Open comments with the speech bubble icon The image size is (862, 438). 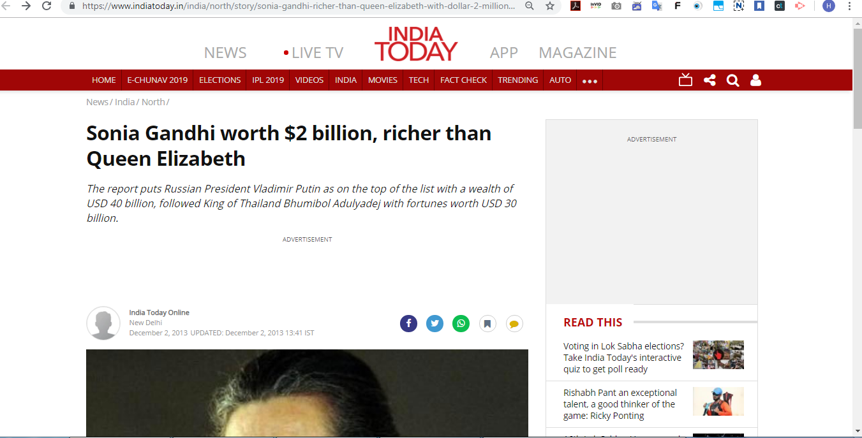pyautogui.click(x=514, y=324)
